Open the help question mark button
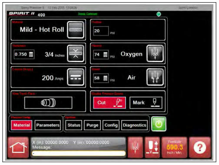The height and width of the screenshot is (165, 219). [x=200, y=148]
